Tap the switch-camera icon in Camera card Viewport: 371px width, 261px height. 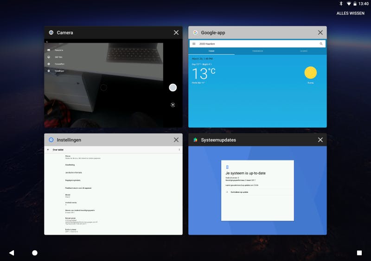(x=173, y=105)
